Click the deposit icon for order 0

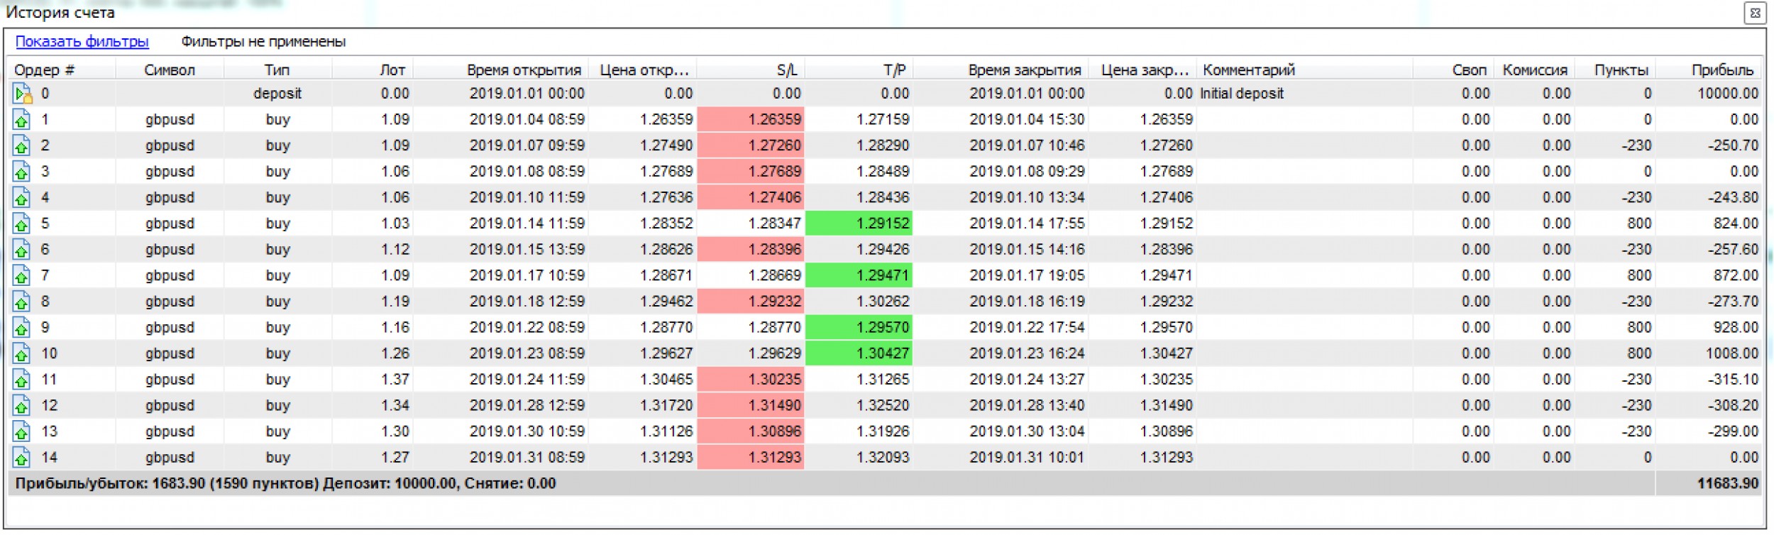(22, 94)
